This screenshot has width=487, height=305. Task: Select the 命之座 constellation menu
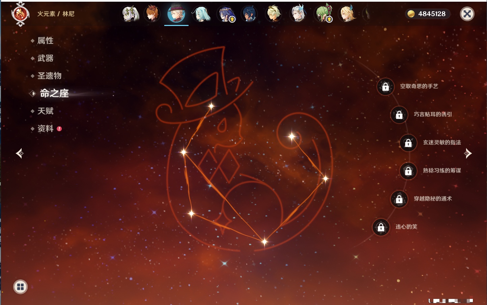54,93
